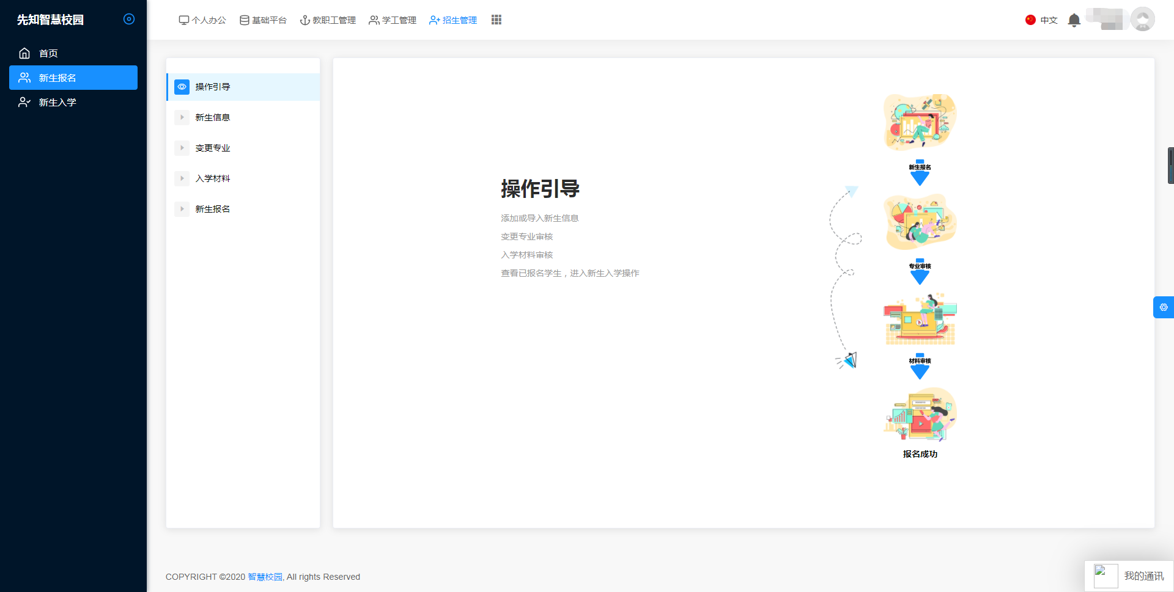Click the blue settings gear on right edge
Screen dimensions: 1174x592
click(x=1163, y=307)
